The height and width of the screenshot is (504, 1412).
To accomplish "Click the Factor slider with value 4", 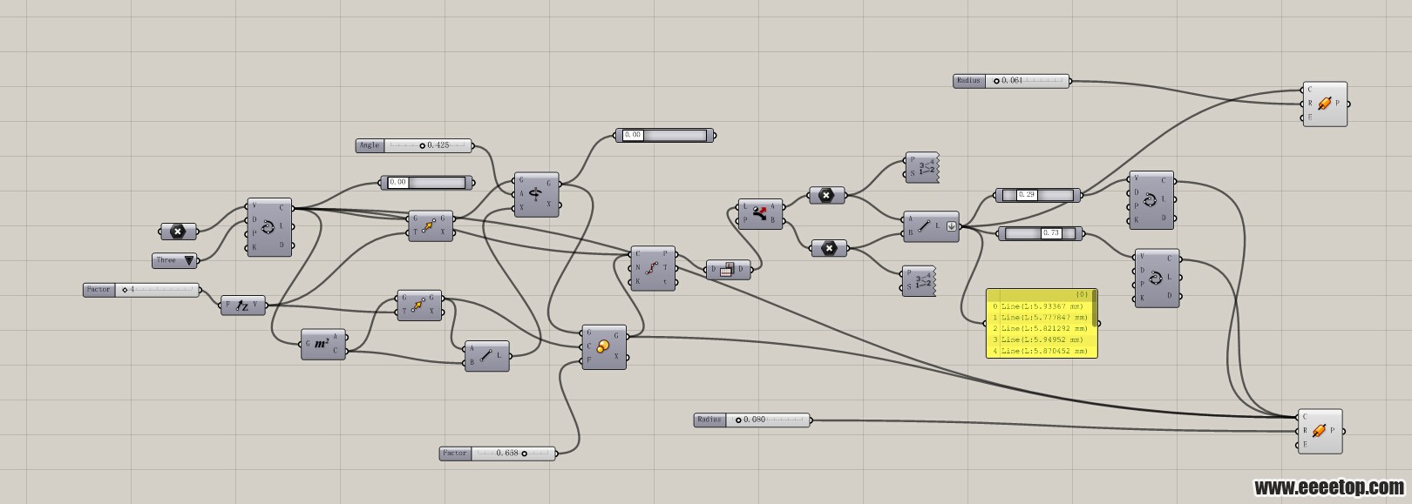I will click(x=142, y=289).
